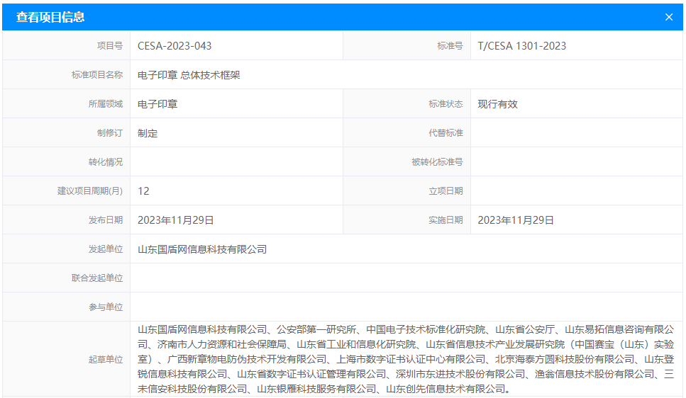Select project name 电子印章 总体技术框架
Screen dimensions: 686x398
point(189,75)
